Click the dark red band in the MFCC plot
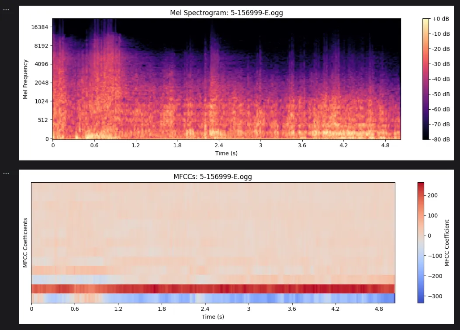This screenshot has width=460, height=330. tap(213, 289)
